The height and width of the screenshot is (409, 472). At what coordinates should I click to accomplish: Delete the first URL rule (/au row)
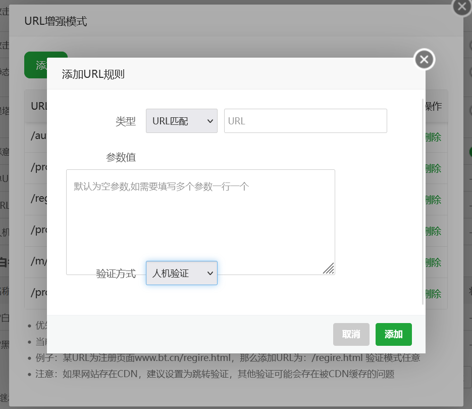[x=434, y=137]
